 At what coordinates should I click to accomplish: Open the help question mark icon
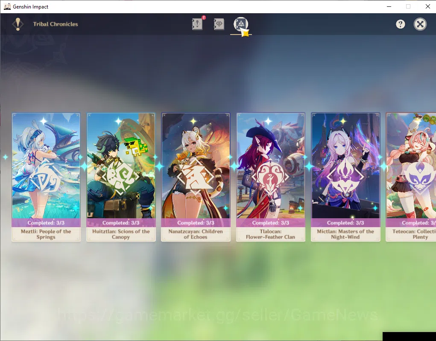(x=401, y=24)
